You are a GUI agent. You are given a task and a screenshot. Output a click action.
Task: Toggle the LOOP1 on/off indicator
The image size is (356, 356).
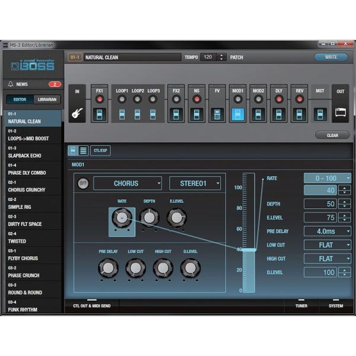[x=122, y=99]
